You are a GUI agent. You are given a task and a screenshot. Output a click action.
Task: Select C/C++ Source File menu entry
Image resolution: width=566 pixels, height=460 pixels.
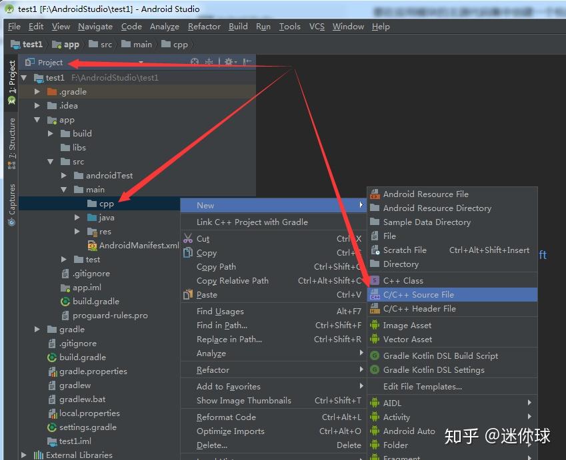[452, 294]
